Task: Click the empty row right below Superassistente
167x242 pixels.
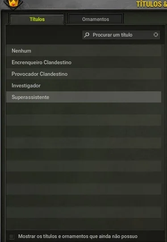Action: [x=83, y=109]
